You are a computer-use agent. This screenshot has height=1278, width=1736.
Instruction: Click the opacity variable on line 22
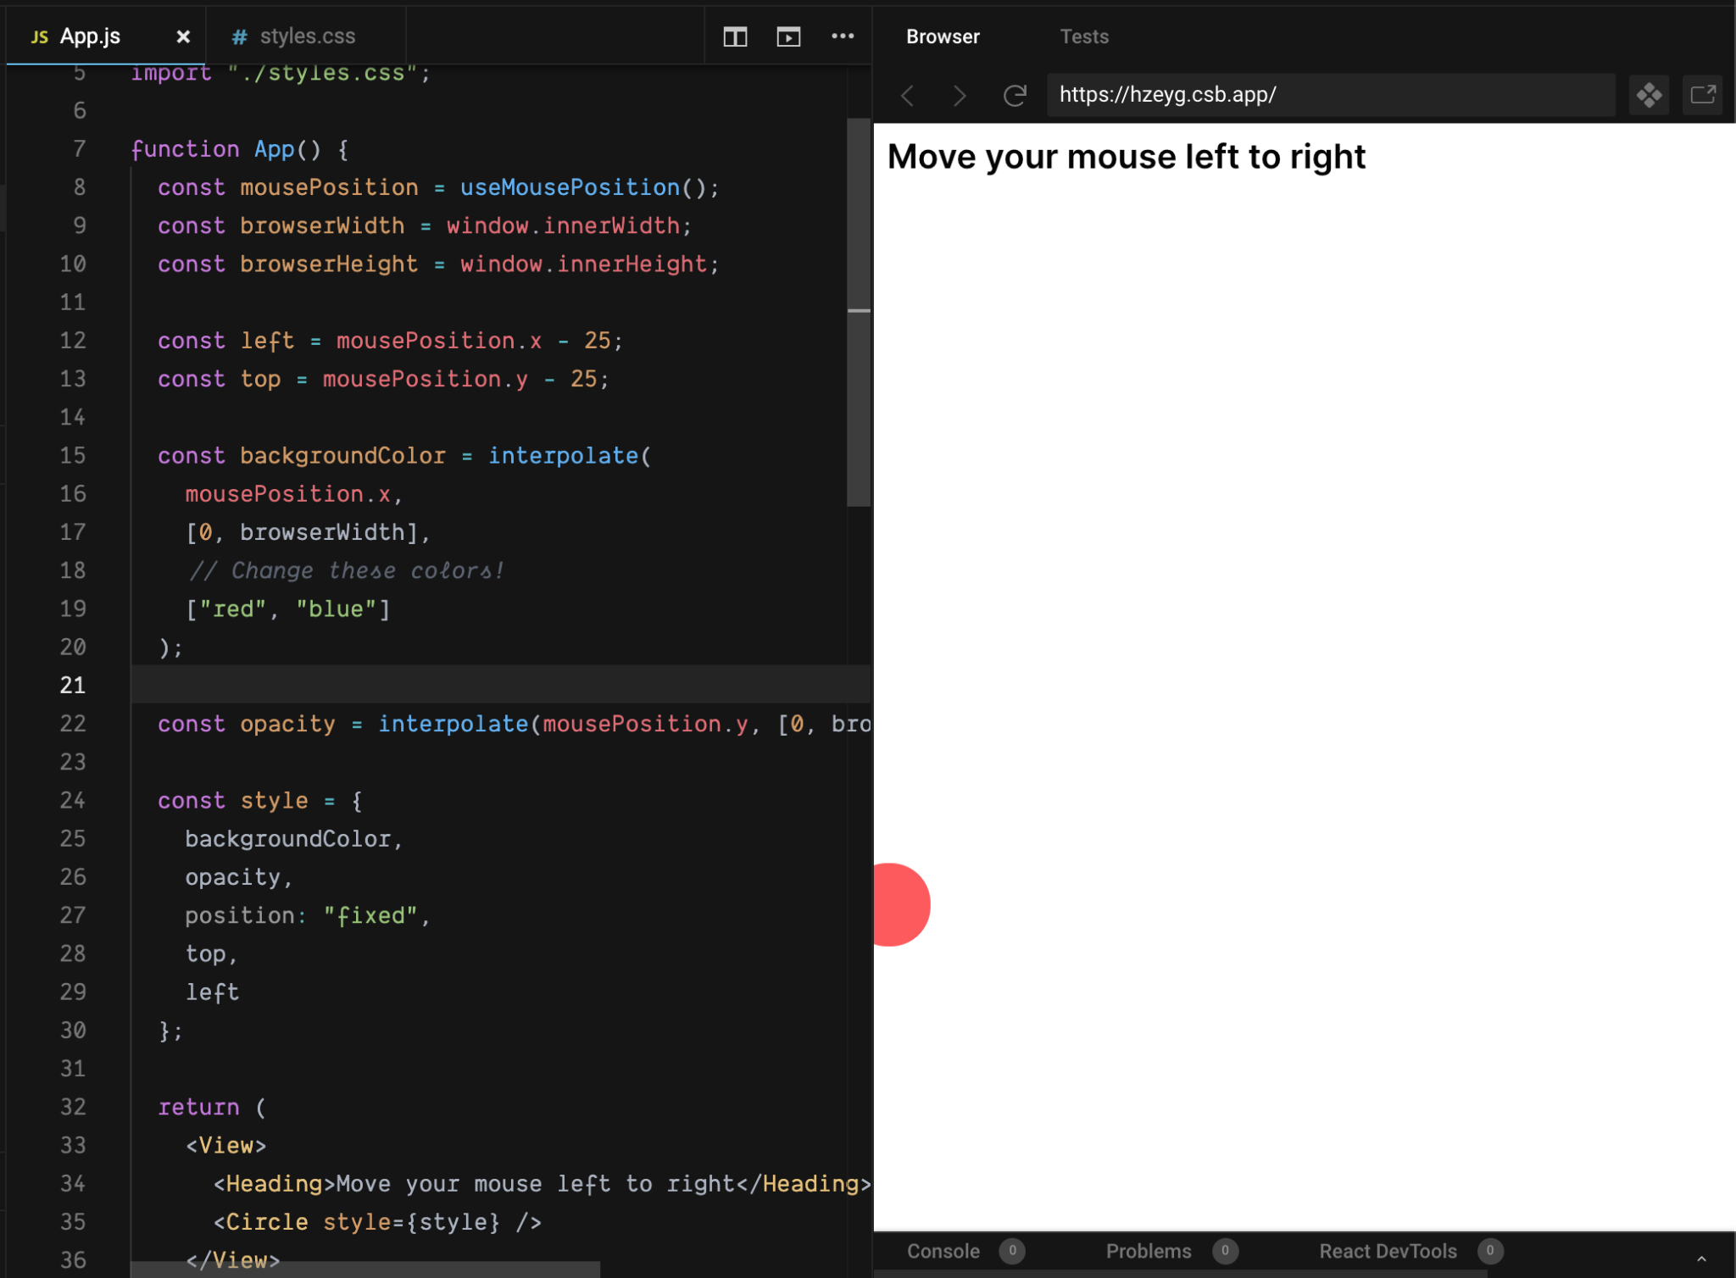(287, 724)
